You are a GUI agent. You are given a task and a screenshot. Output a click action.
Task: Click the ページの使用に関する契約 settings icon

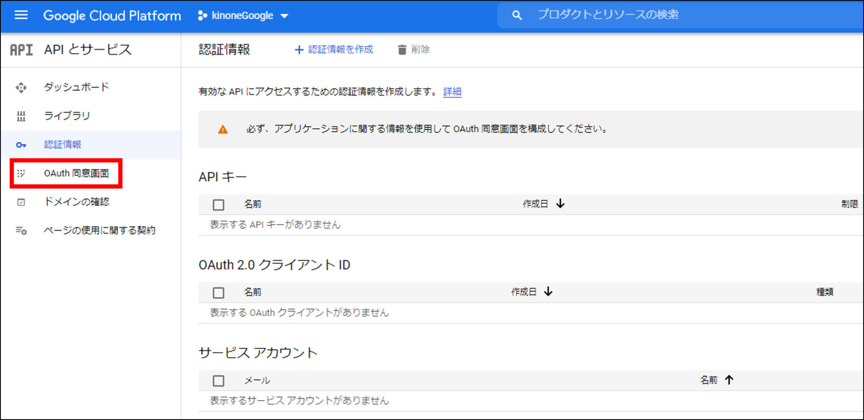pyautogui.click(x=21, y=230)
